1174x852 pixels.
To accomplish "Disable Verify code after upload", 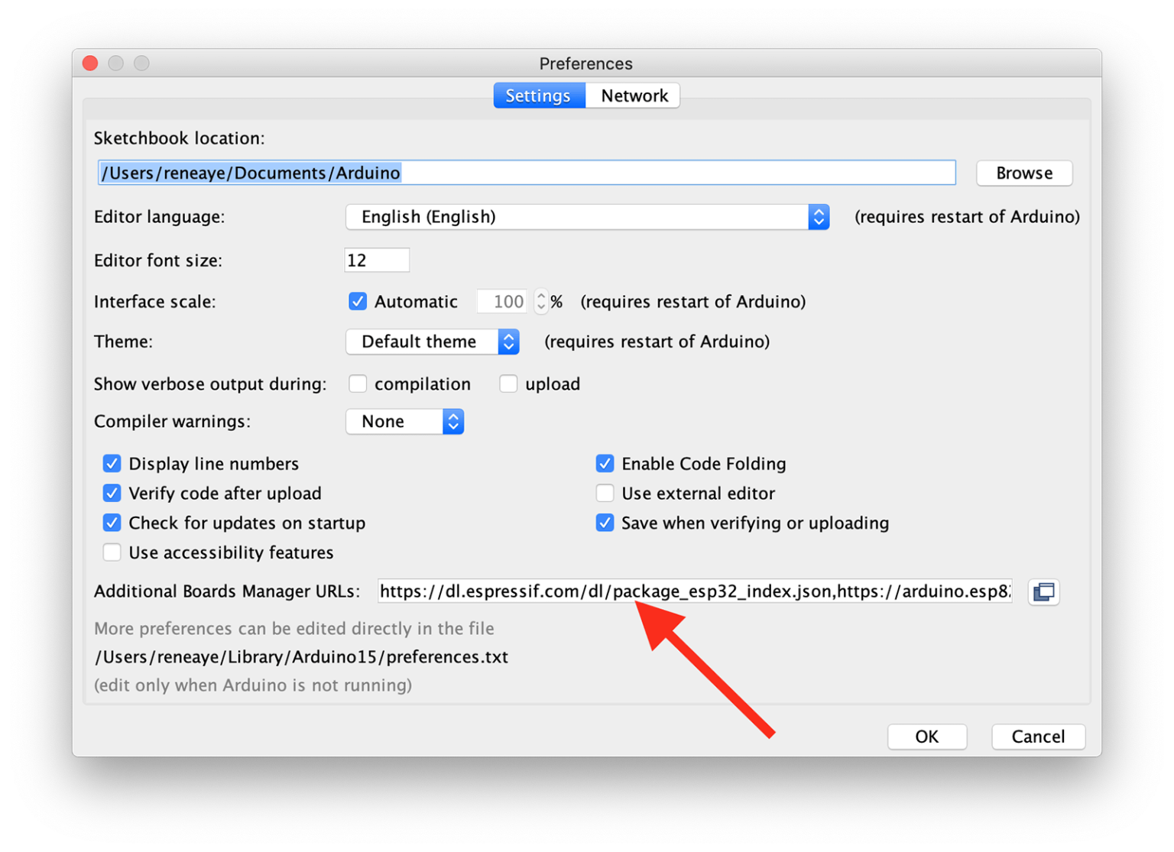I will coord(112,494).
